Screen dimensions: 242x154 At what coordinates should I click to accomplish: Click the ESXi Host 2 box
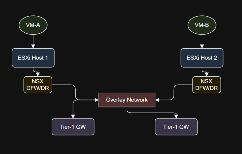202,58
